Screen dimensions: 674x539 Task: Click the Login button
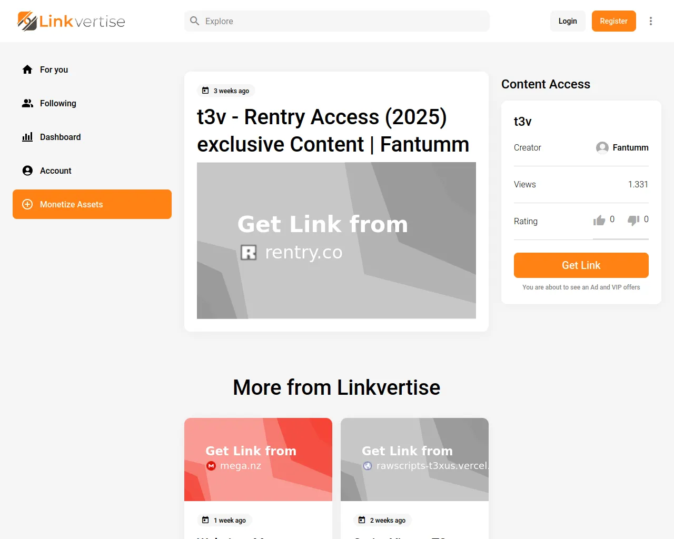pos(568,21)
